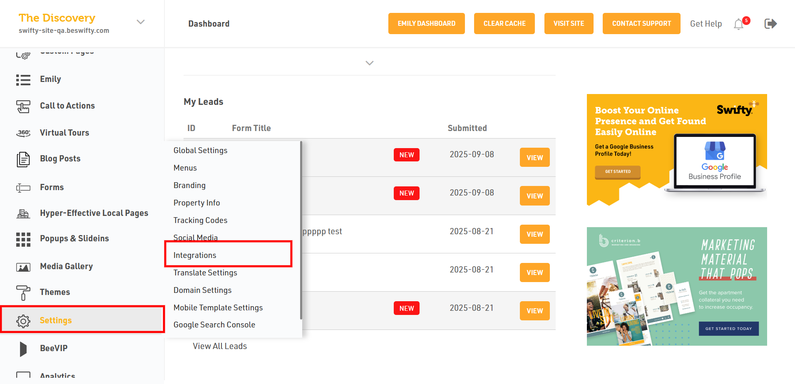Choose Domain Settings submenu item
Screen dimensions: 795x384
click(x=202, y=290)
